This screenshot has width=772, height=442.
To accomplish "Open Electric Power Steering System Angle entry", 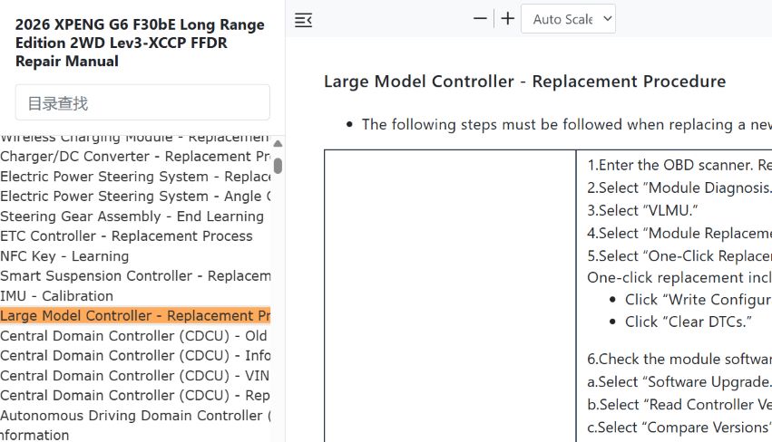I will (x=135, y=197).
